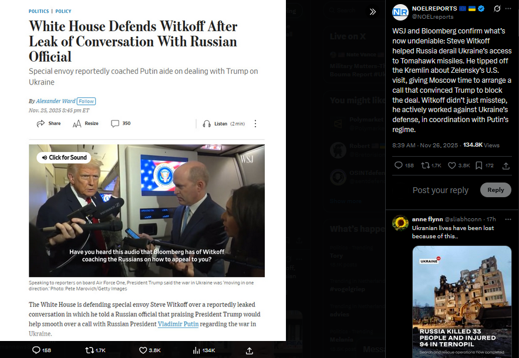Click the Resize text icon
The height and width of the screenshot is (358, 519).
pos(77,124)
